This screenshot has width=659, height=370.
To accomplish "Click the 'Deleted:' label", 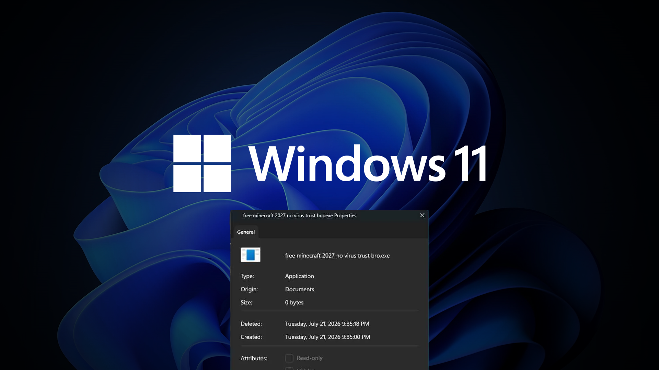I will click(x=251, y=324).
